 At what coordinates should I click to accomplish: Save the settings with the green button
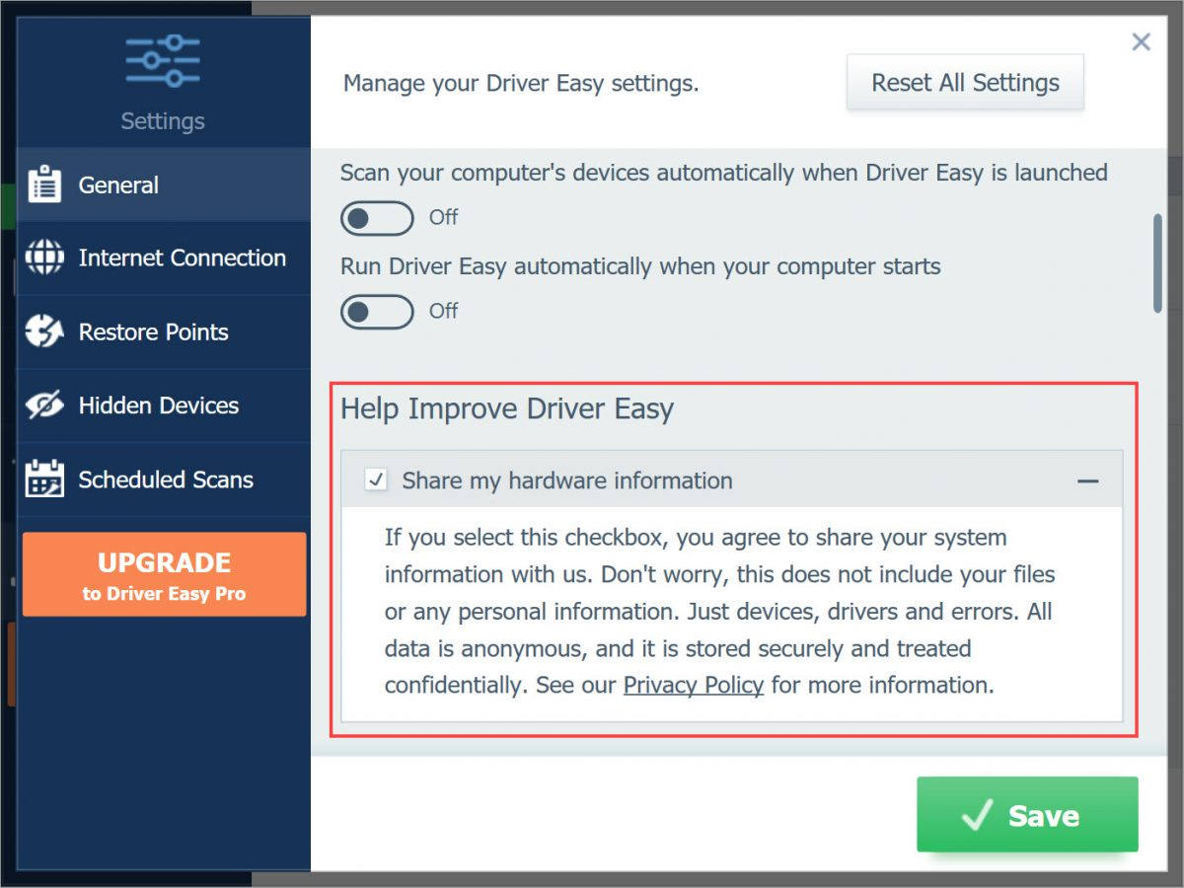1027,815
